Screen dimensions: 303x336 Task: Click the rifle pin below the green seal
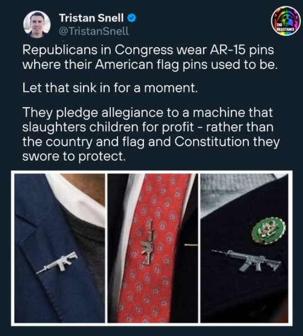tap(247, 260)
